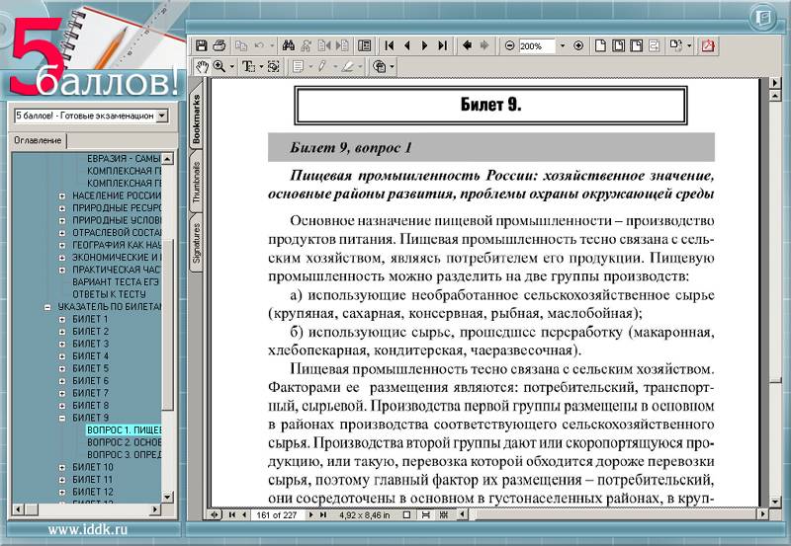Viewport: 791px width, 546px height.
Task: Click the tree panel scroll-up arrow
Action: (x=167, y=159)
